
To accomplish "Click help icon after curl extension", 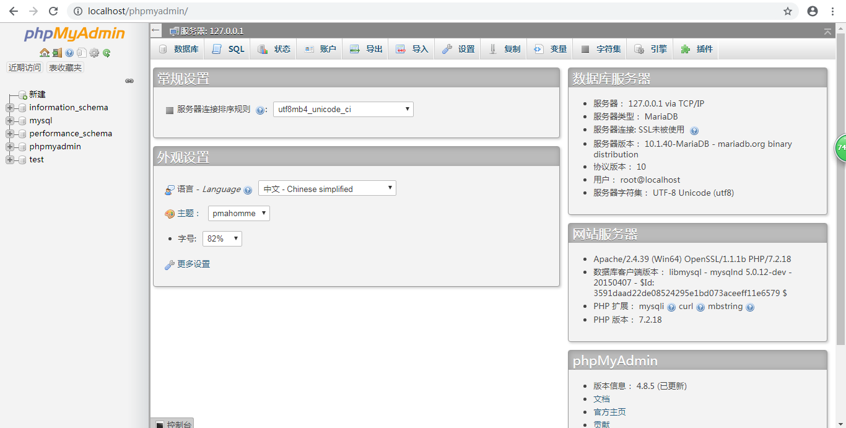I will [x=700, y=307].
